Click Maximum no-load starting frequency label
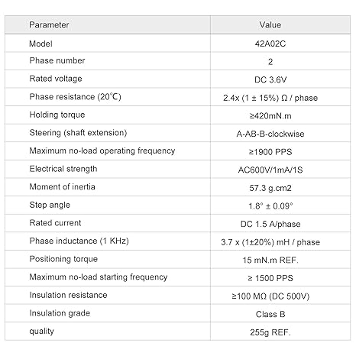 99,277
